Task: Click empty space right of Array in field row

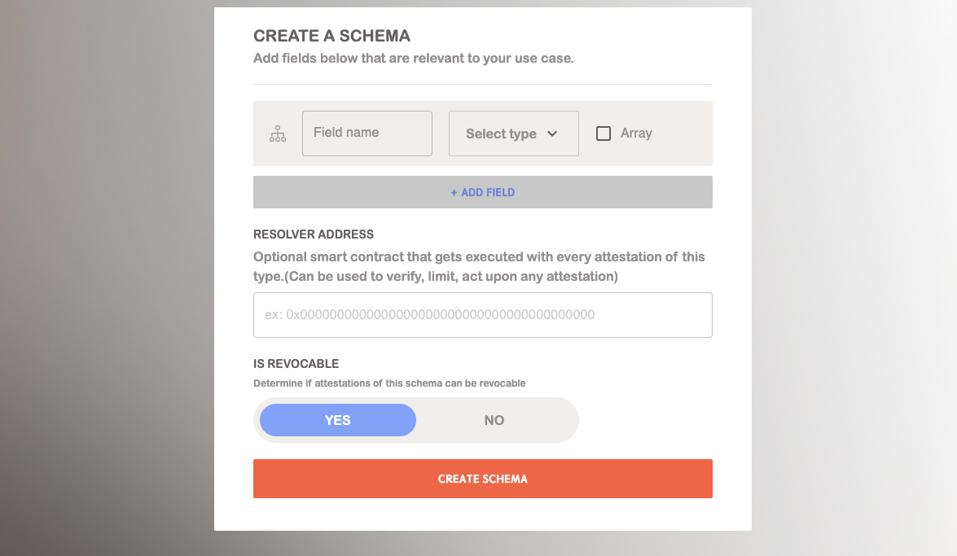Action: pyautogui.click(x=683, y=134)
